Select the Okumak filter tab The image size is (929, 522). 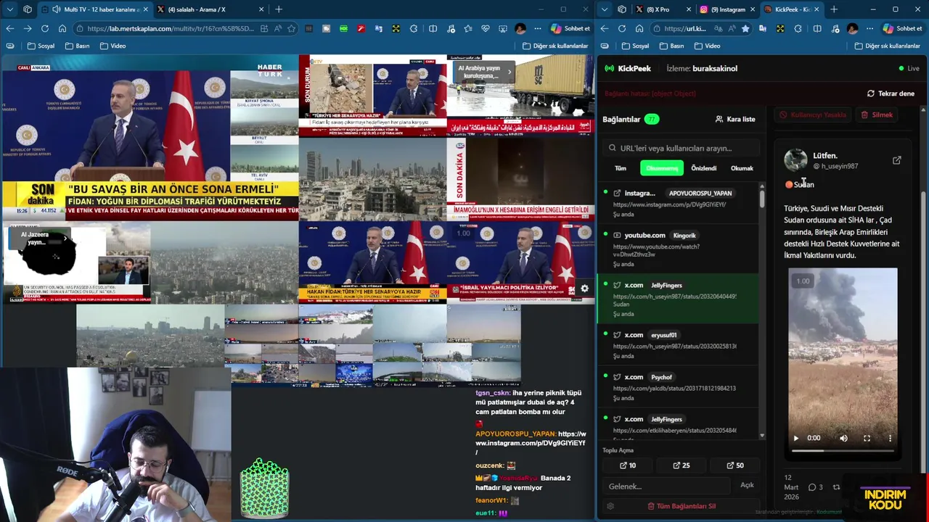(742, 168)
